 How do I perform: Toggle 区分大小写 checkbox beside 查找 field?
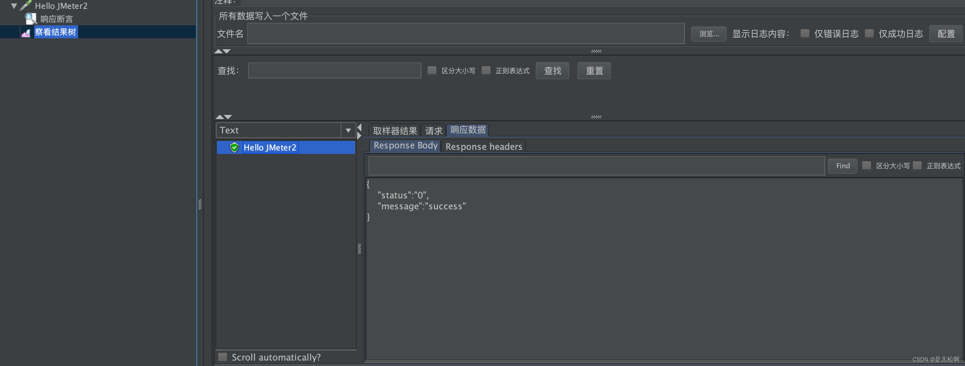click(x=432, y=70)
